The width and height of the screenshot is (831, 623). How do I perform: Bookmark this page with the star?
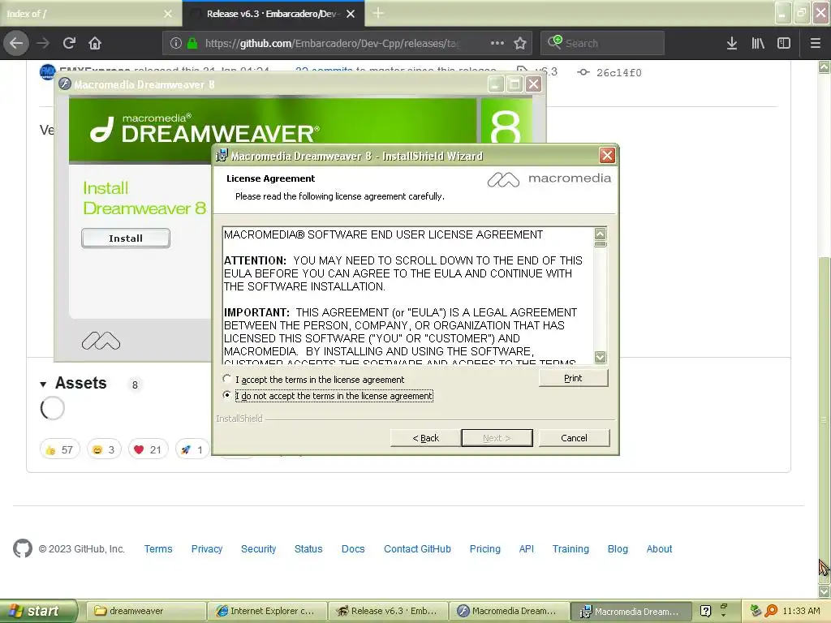520,43
